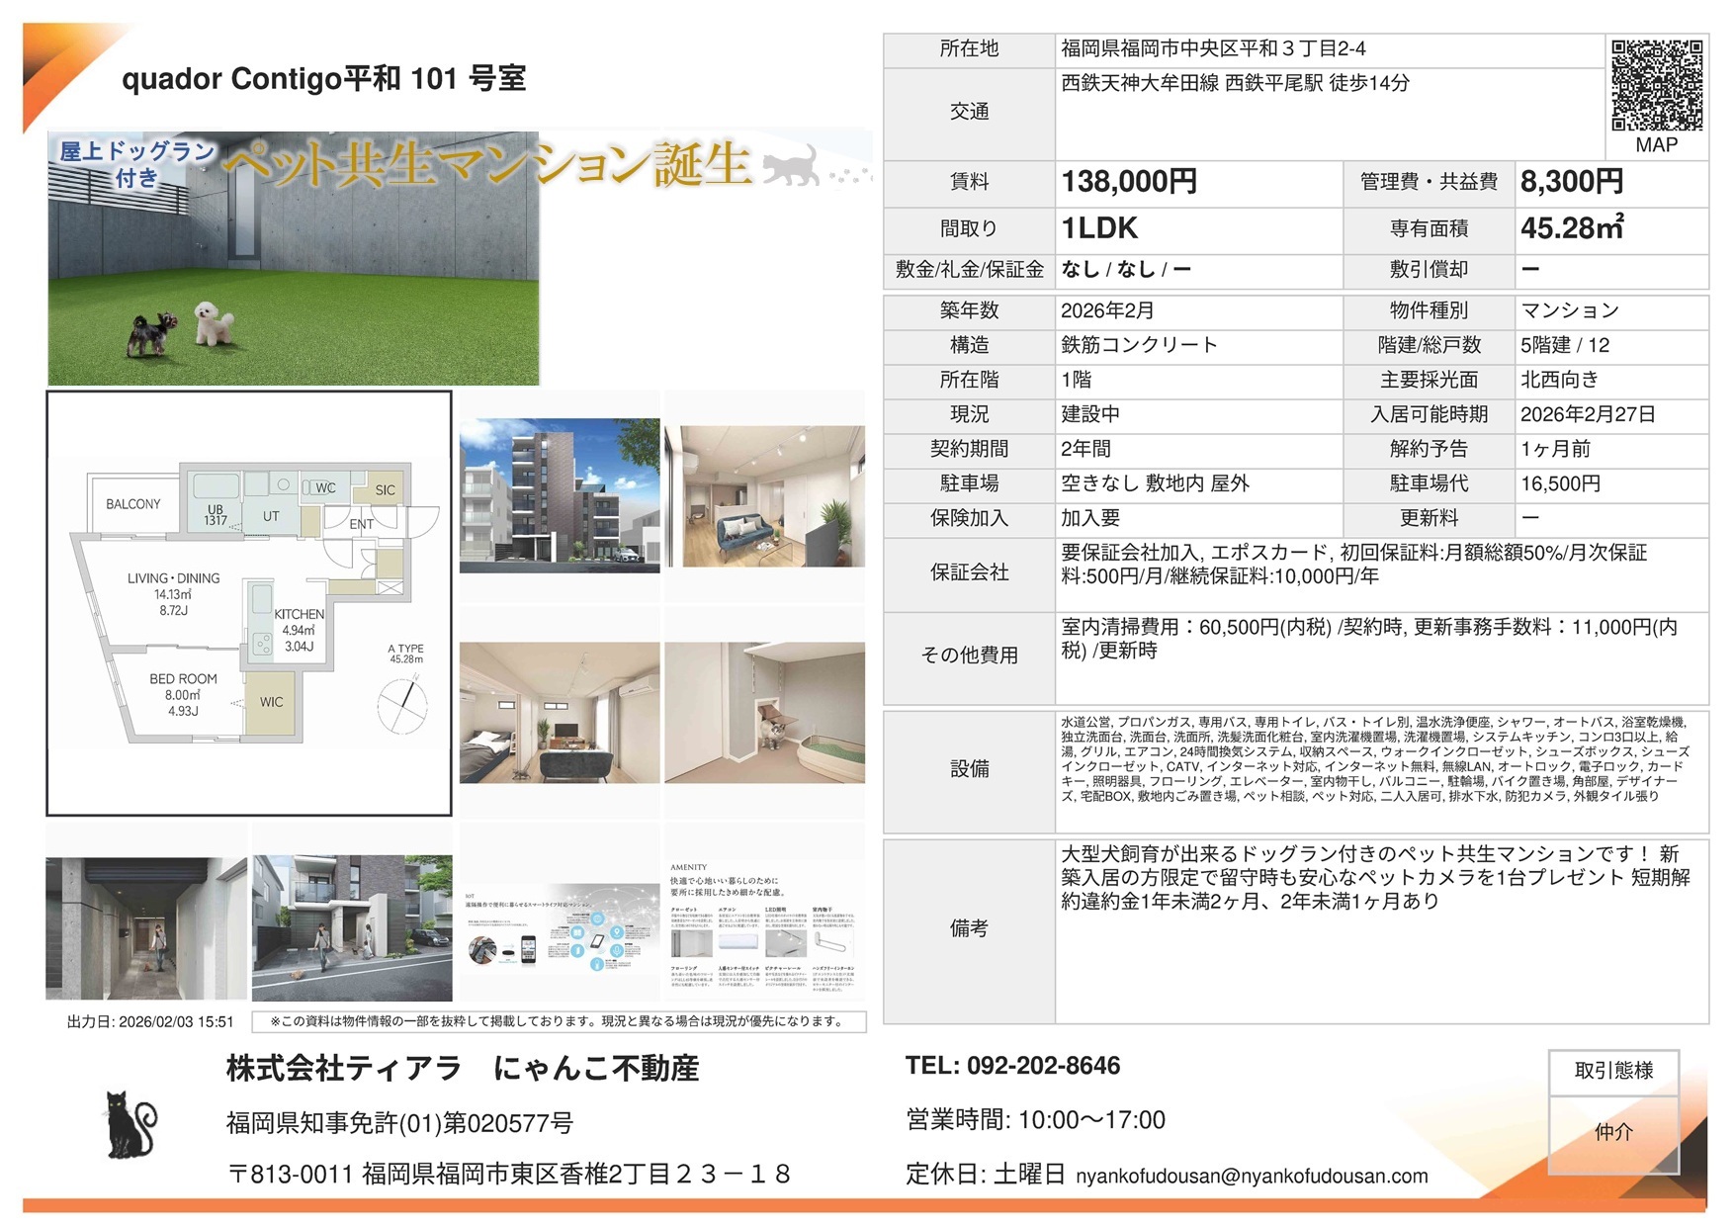Click the 138,000円 rent value
This screenshot has height=1225, width=1734.
coord(1128,182)
